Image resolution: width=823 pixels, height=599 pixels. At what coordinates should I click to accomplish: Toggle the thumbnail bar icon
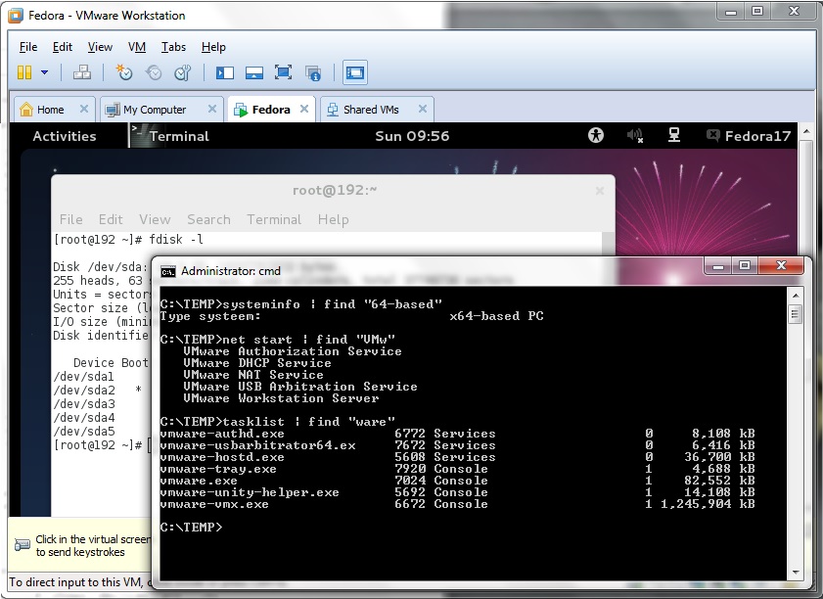253,72
